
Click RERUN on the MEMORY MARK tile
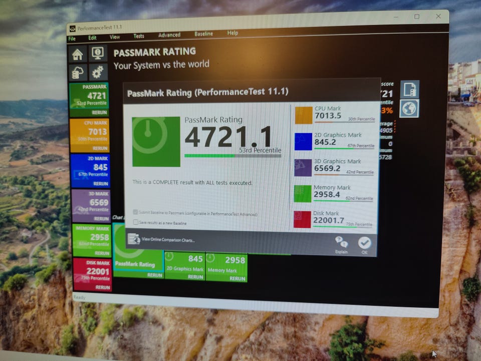(x=102, y=253)
